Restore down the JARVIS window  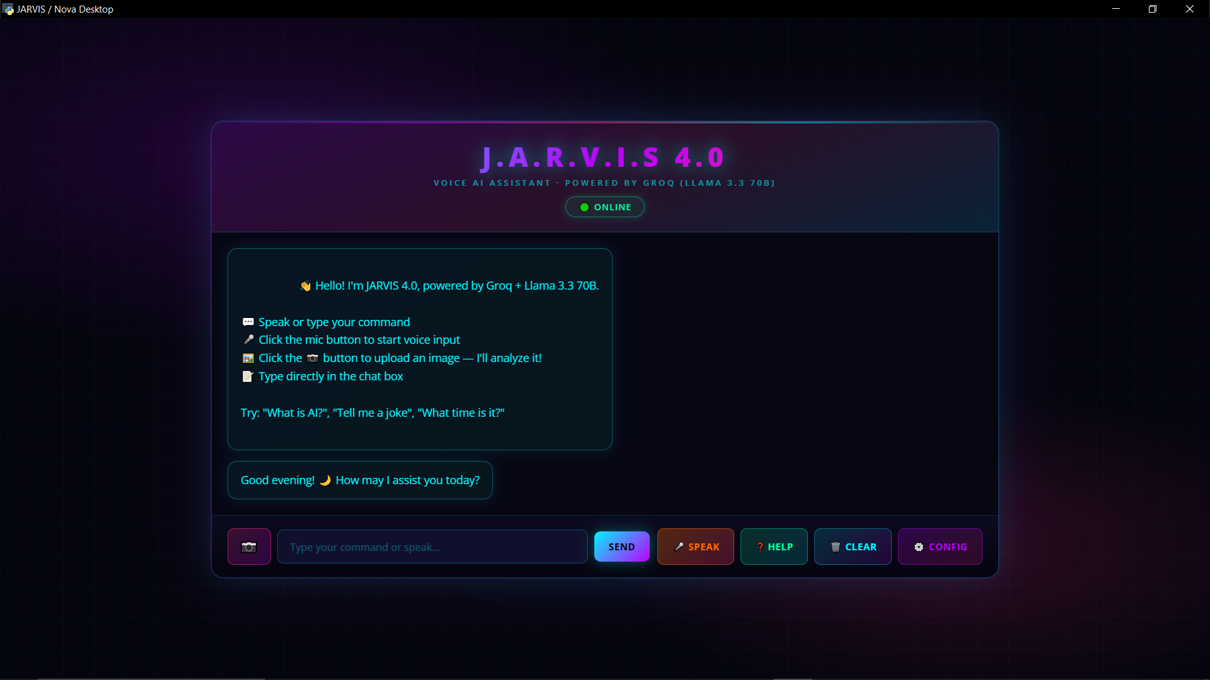click(1153, 9)
